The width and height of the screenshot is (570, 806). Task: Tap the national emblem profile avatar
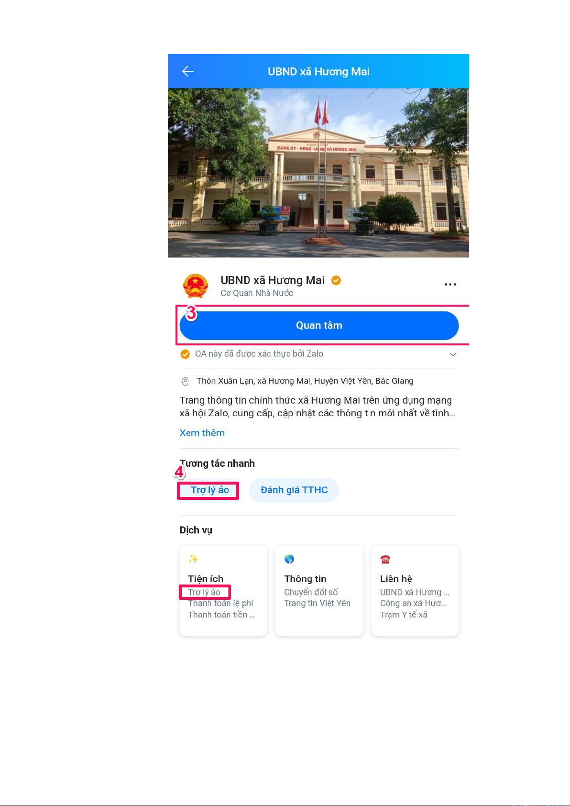196,286
